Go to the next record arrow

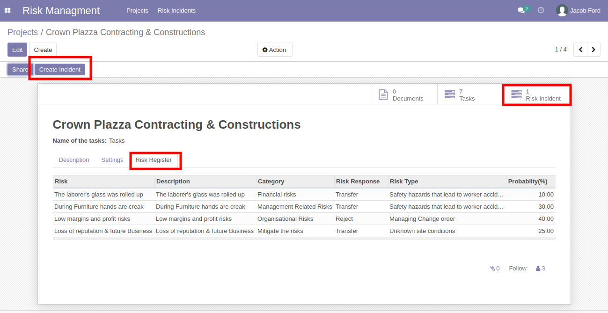point(594,50)
